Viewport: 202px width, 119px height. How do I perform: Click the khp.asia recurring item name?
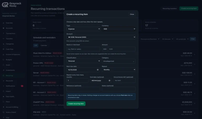[x=37, y=112]
